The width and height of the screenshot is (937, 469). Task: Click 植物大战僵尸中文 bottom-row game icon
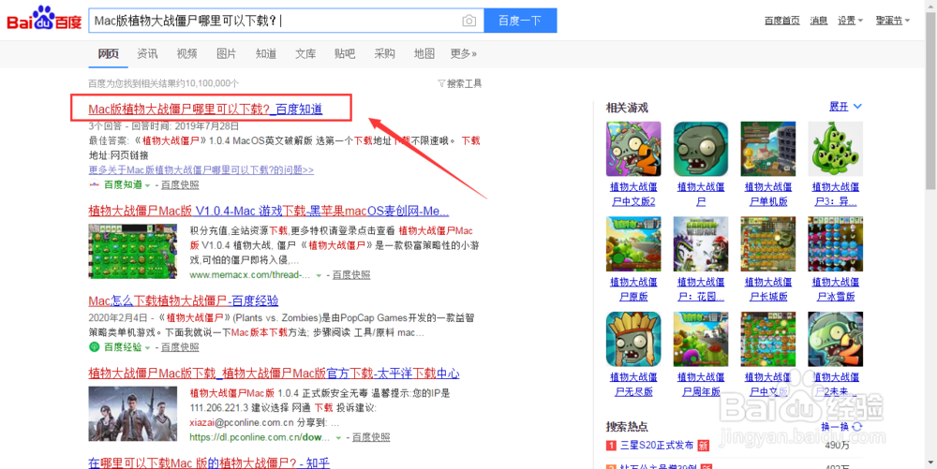pyautogui.click(x=768, y=339)
